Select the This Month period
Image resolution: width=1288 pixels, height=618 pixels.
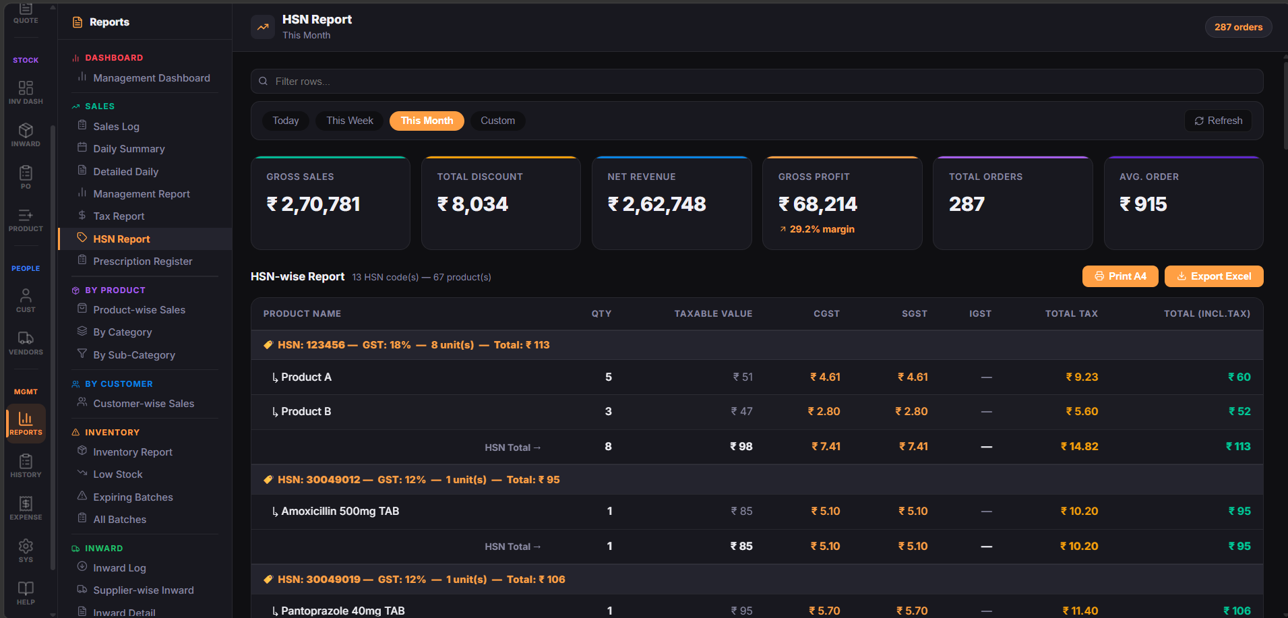[x=427, y=121]
